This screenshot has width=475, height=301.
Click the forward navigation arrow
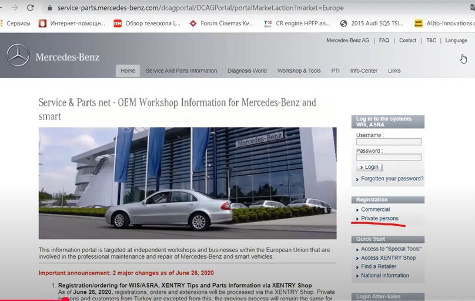[x=14, y=8]
